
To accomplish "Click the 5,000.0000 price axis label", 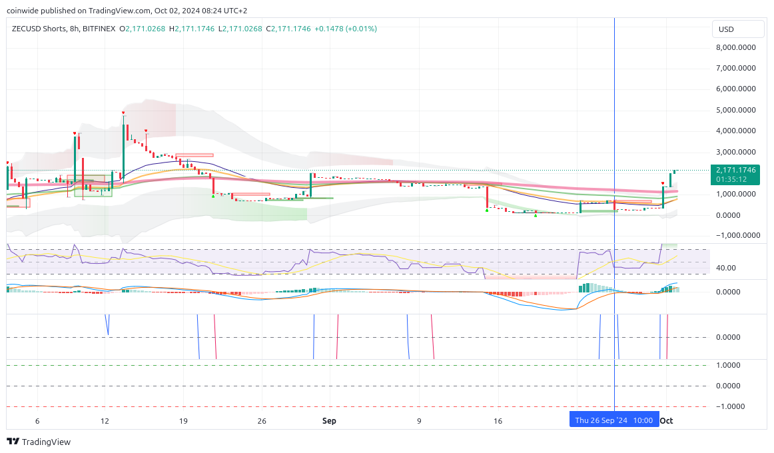I will pos(735,110).
